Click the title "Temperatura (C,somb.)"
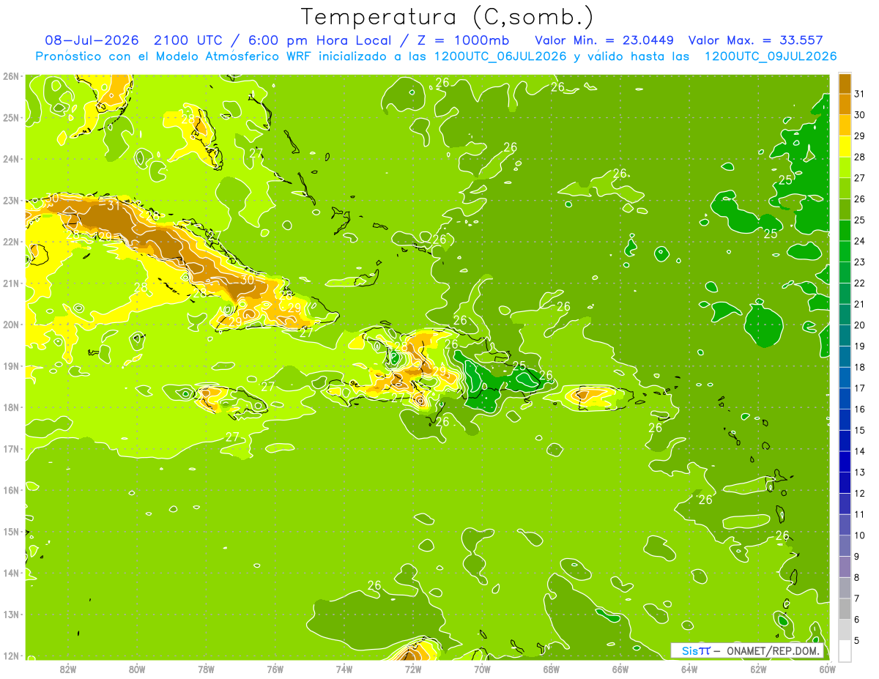This screenshot has width=879, height=679. pyautogui.click(x=448, y=16)
